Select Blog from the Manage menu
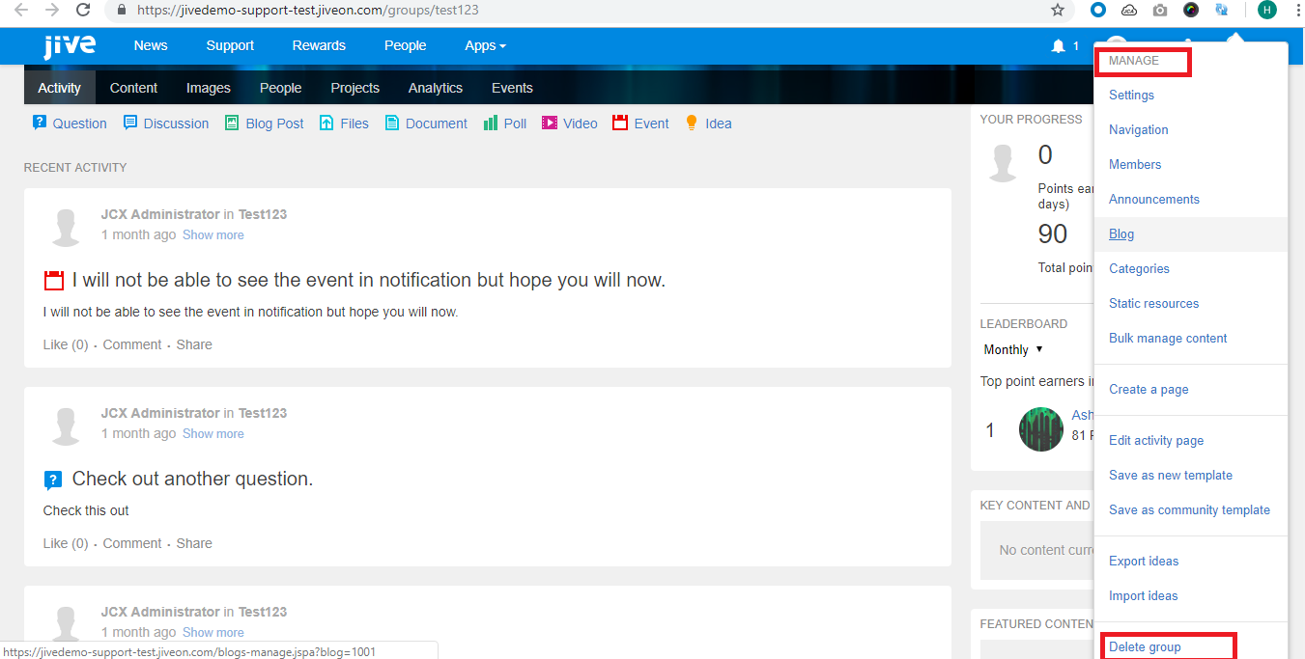Image resolution: width=1305 pixels, height=659 pixels. click(x=1121, y=234)
